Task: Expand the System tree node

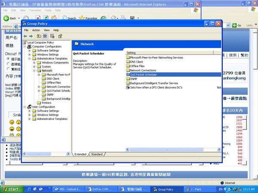Action: [x=34, y=66]
